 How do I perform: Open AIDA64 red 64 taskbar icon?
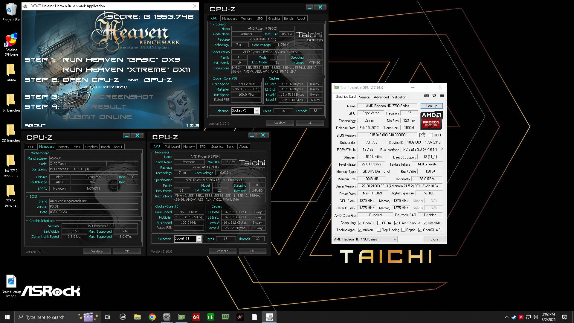(196, 317)
